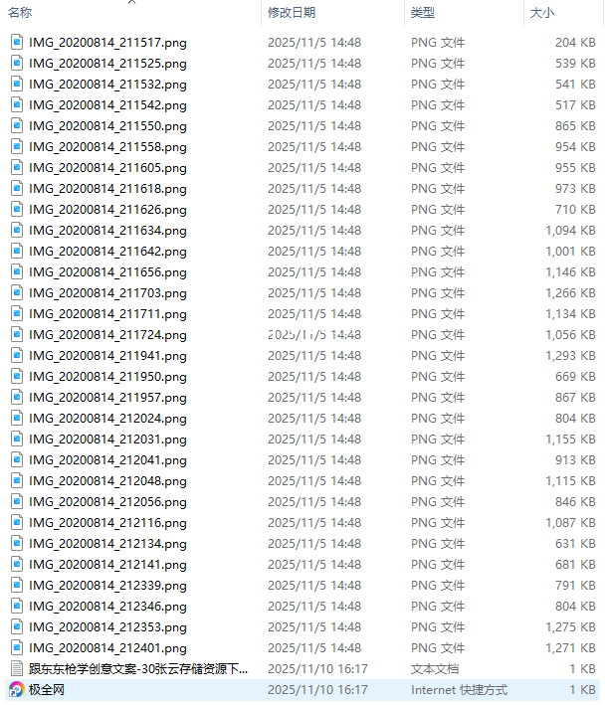Viewport: 605px width, 705px height.
Task: Select the icon next to IMG_20200814_211703.png
Action: [x=17, y=293]
